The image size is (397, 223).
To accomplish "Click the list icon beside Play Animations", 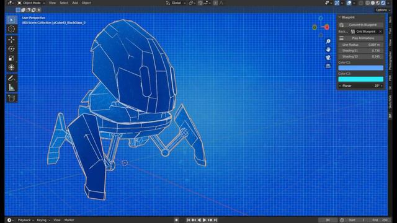I will (x=341, y=38).
